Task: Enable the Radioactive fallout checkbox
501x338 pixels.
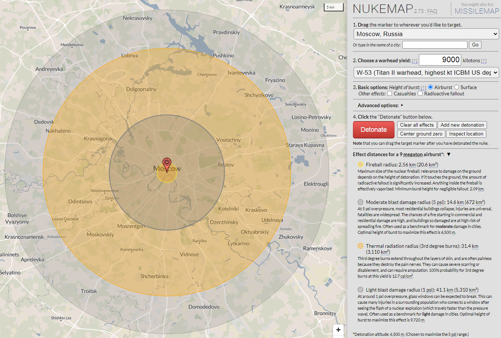Action: click(x=420, y=94)
